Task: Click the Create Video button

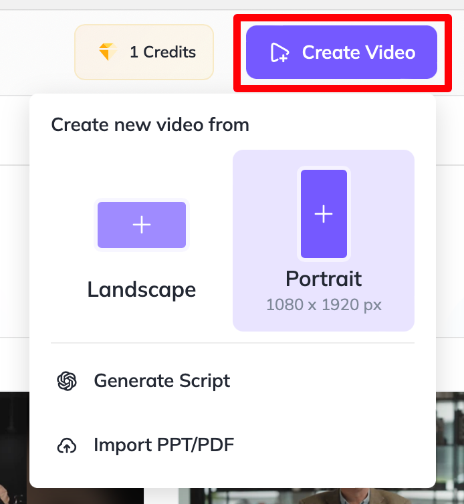Action: click(342, 52)
